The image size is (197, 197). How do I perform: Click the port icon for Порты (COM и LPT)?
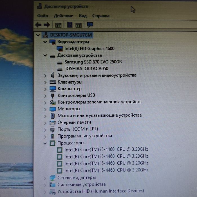tap(52, 129)
